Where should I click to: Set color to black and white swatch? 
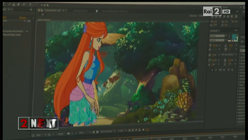pyautogui.click(x=229, y=41)
